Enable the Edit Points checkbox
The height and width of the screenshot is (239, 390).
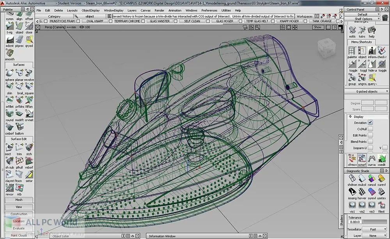pyautogui.click(x=370, y=135)
